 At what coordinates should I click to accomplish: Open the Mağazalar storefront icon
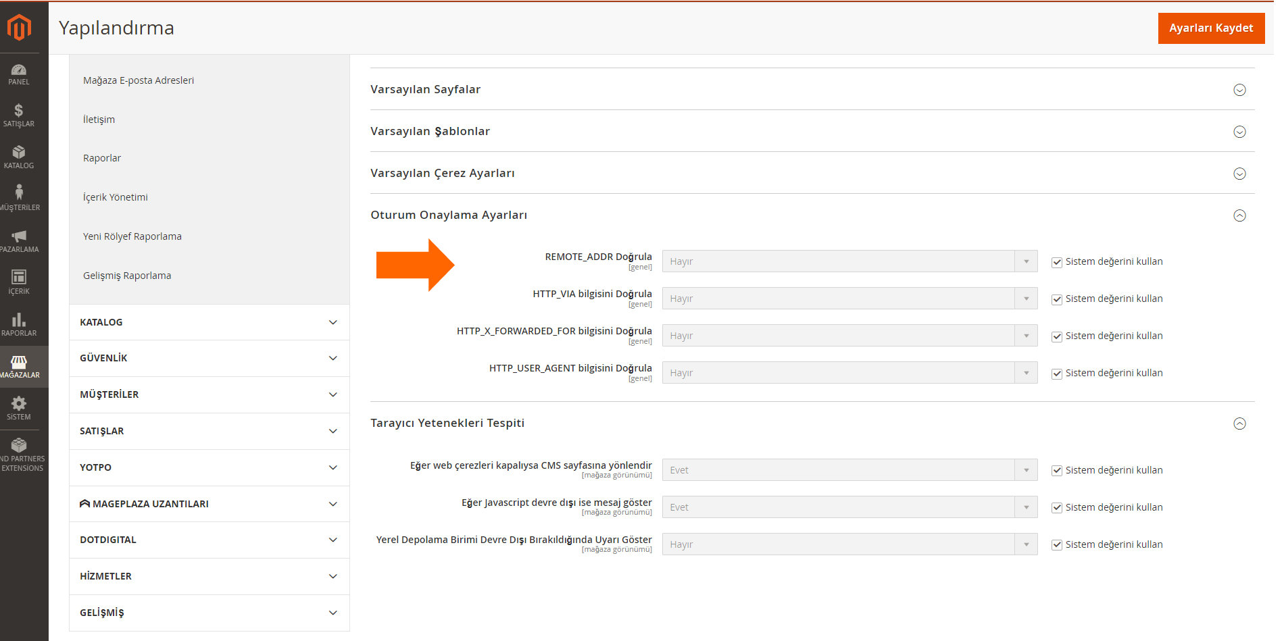pos(19,362)
